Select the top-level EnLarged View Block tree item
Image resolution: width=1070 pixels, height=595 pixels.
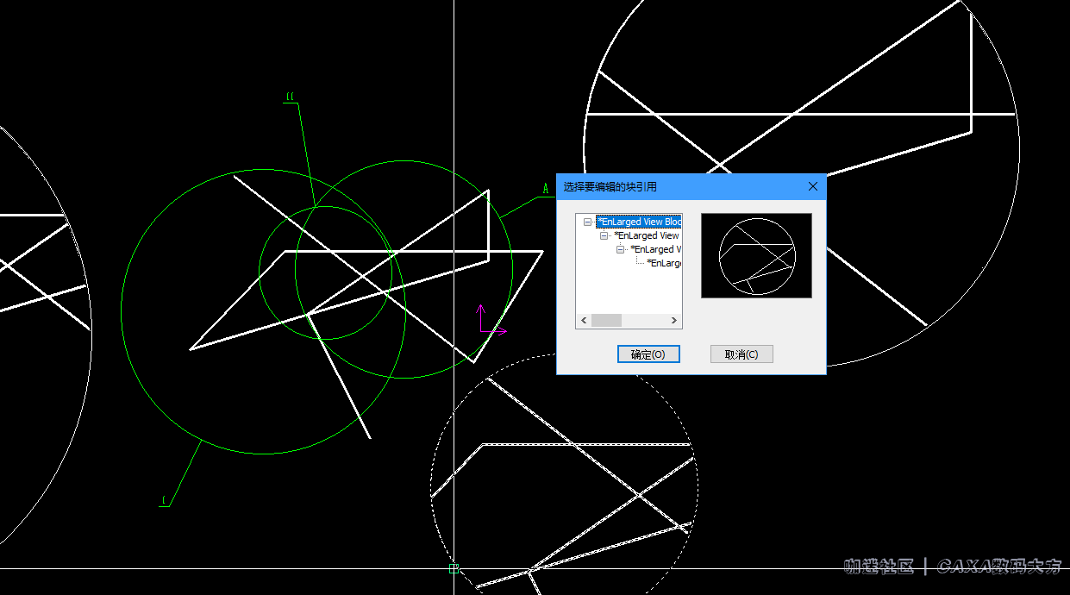(x=639, y=222)
